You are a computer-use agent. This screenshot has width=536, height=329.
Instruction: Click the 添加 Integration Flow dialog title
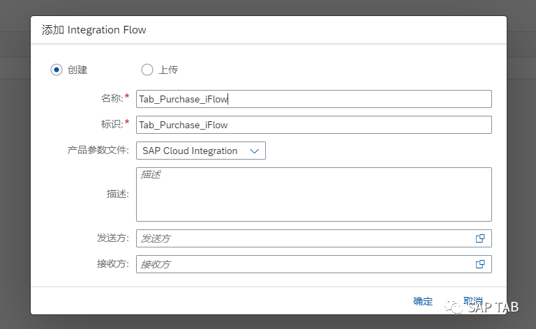pyautogui.click(x=94, y=30)
